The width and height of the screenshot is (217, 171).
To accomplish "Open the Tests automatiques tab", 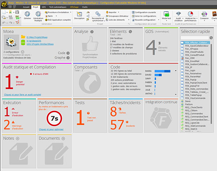I will [58, 7].
